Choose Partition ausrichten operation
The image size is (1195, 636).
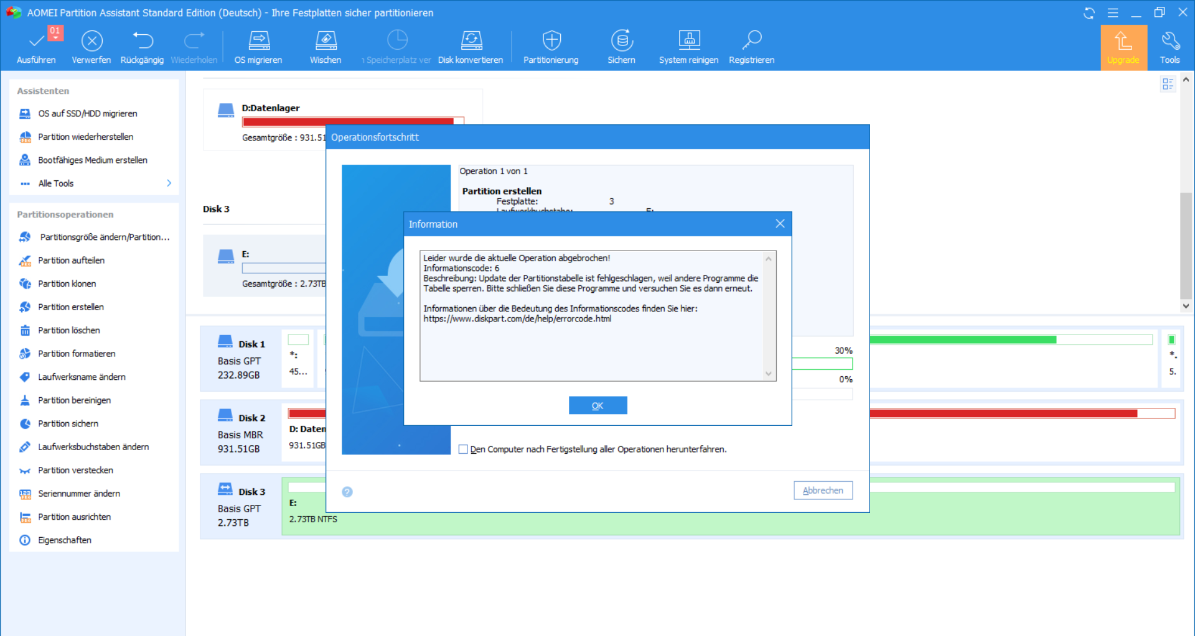point(74,517)
